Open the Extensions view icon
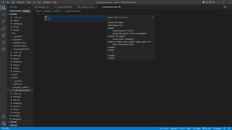This screenshot has height=130, width=232. 3,35
